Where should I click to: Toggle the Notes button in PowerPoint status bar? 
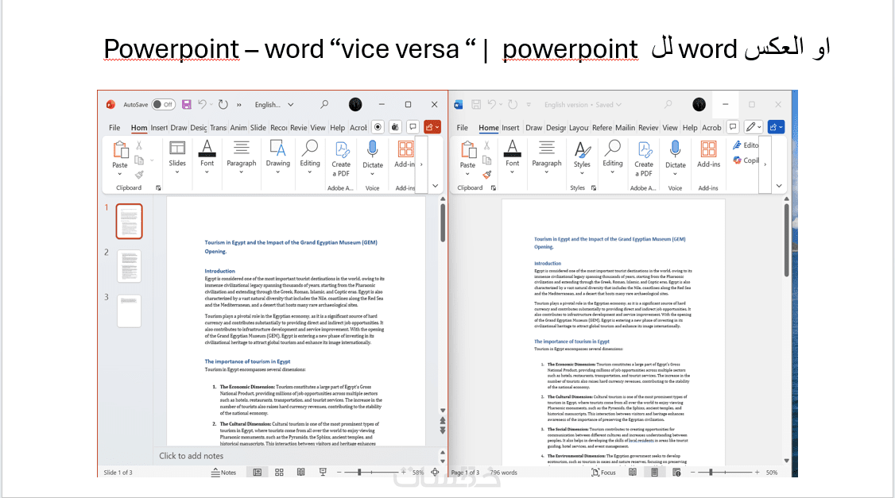(223, 473)
